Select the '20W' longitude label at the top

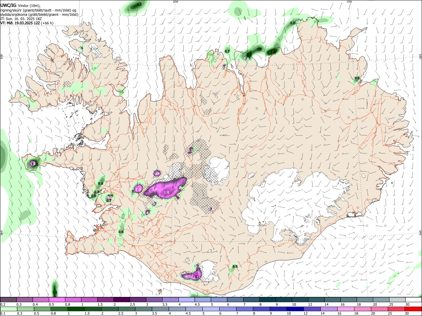point(175,2)
